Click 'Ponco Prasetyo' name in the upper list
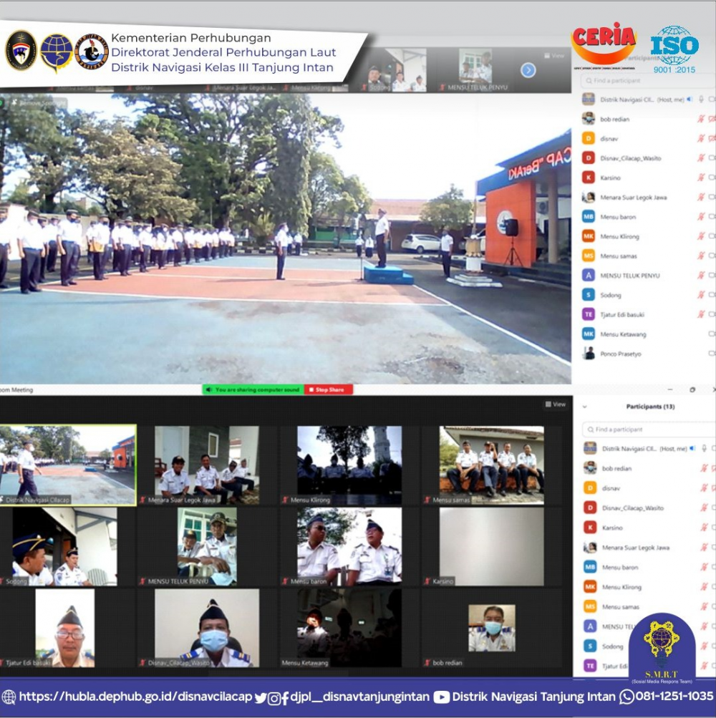The height and width of the screenshot is (718, 716). click(x=621, y=354)
